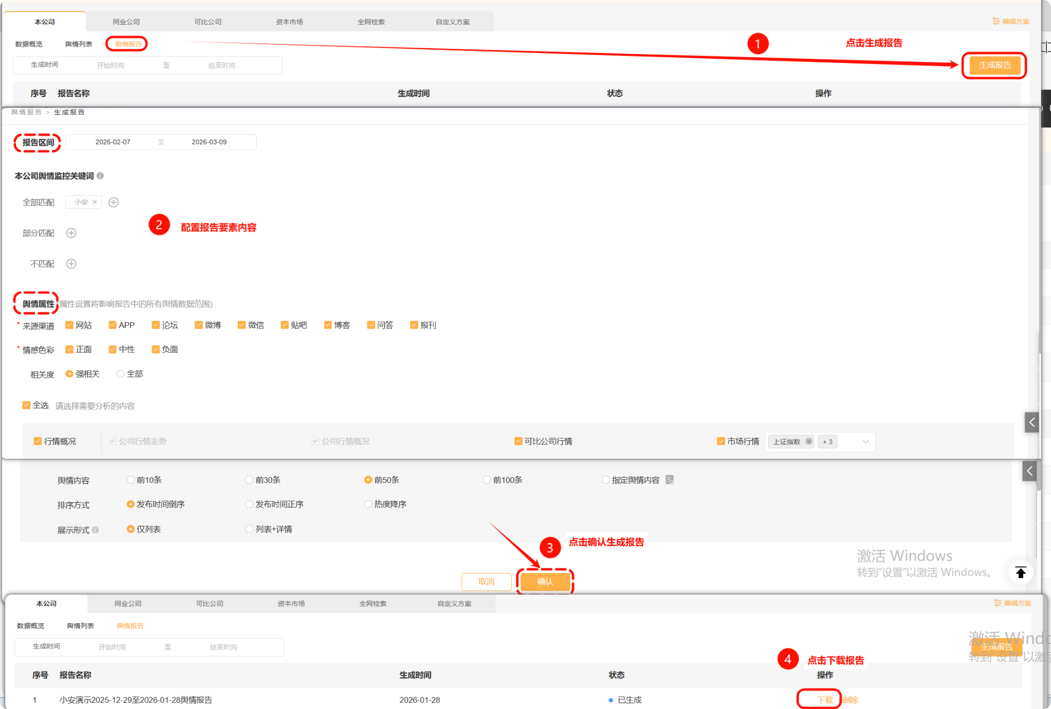Click the plus icon beside 全部匹配
Viewport: 1051px width, 709px height.
113,202
